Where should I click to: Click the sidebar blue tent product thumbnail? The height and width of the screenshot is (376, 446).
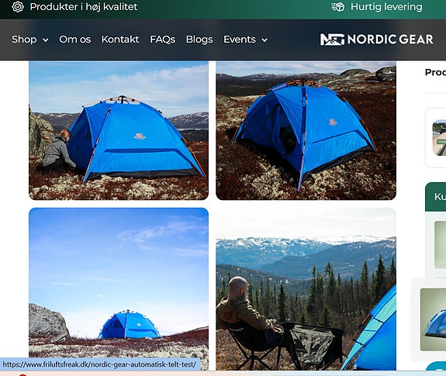(433, 319)
